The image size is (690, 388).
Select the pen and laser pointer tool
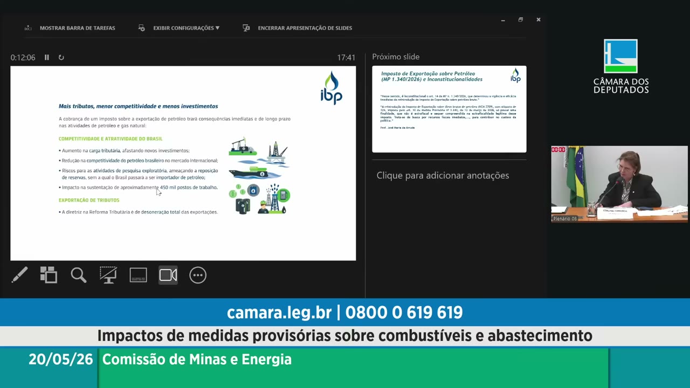coord(19,275)
